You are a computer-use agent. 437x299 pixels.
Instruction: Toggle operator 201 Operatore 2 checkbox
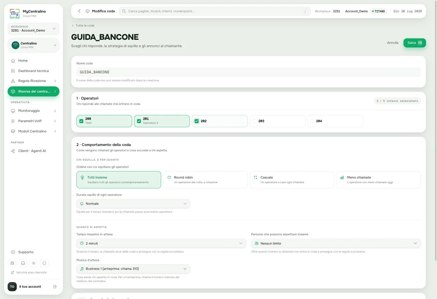[139, 121]
